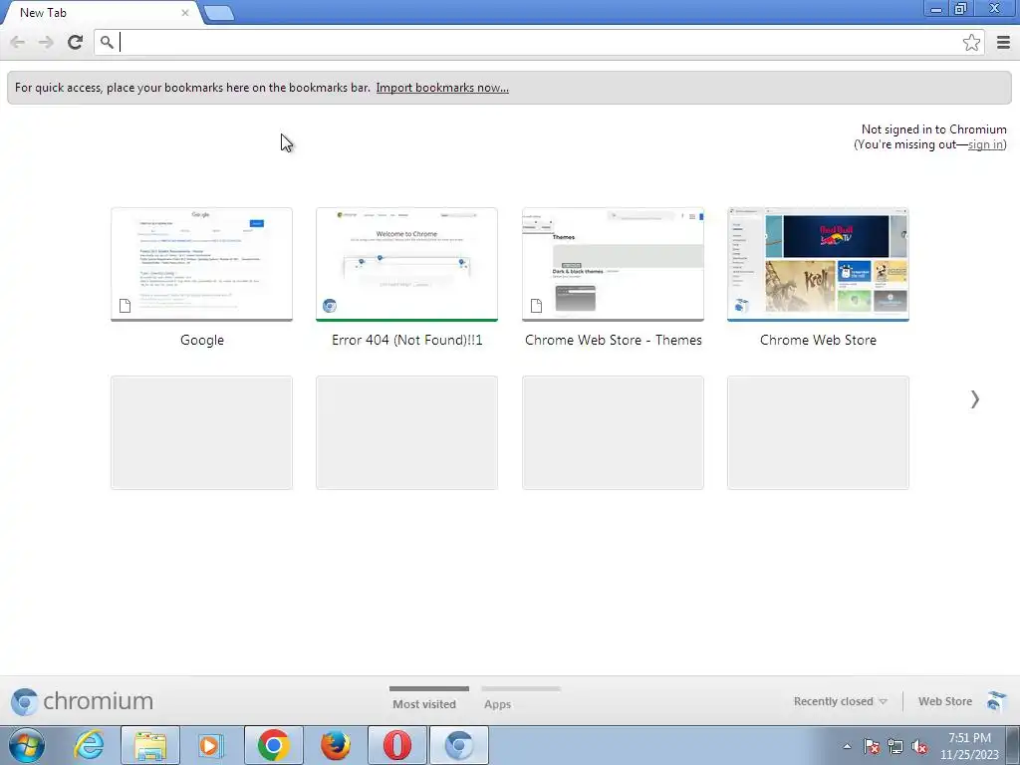Screen dimensions: 1020x765
Task: Click the forward navigation arrow
Action: pos(46,42)
